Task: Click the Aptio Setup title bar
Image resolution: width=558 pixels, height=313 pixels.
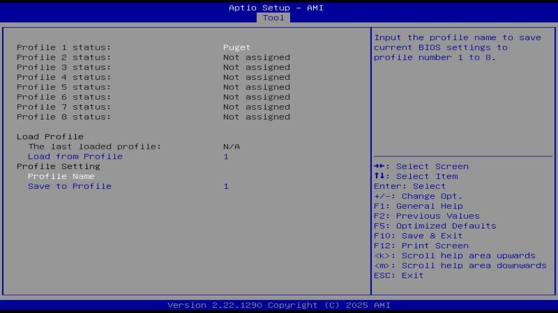Action: tap(276, 7)
